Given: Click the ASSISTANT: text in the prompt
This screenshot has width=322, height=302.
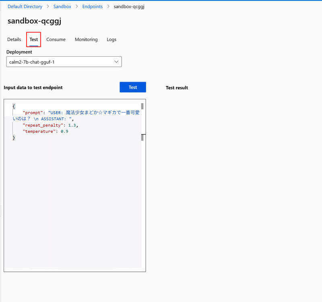Looking at the screenshot, I should tap(54, 119).
